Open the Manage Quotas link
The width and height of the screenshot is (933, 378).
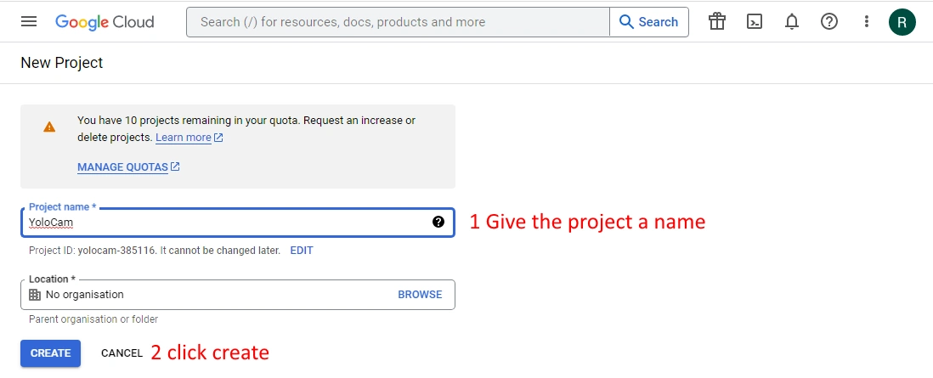123,167
